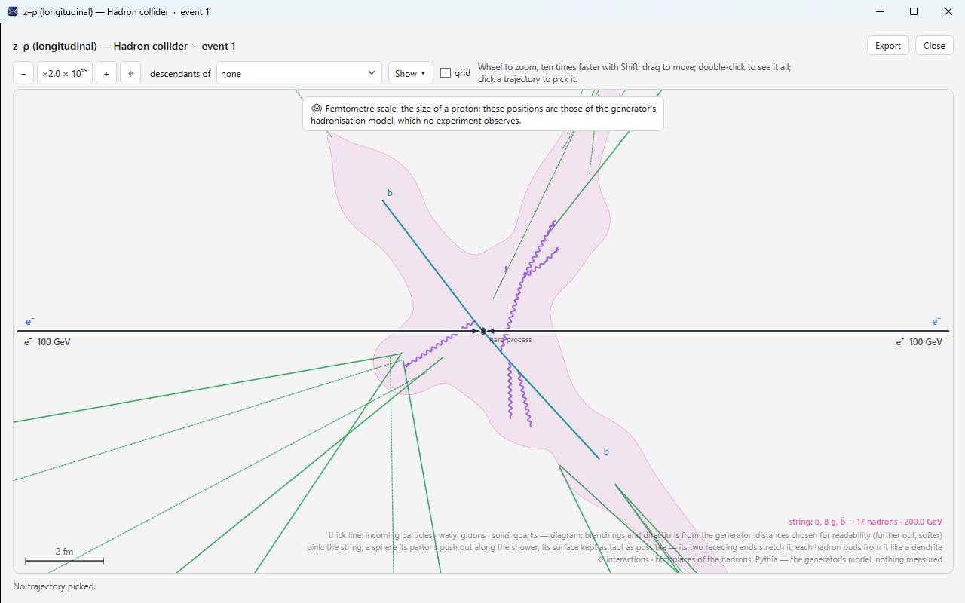Click the 'e⁺ 100 GeV' beam label
Screen dimensions: 965x603
point(919,342)
